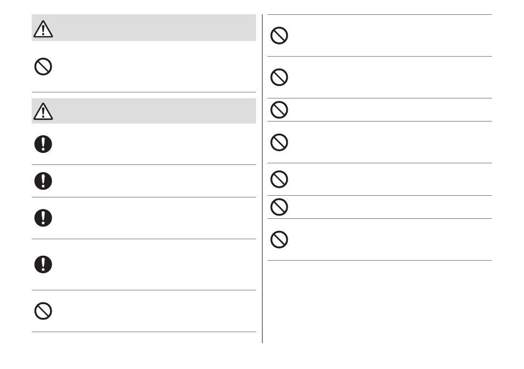The width and height of the screenshot is (524, 369).
Task: Click the vertical divider between the two columns
Action: [x=263, y=179]
